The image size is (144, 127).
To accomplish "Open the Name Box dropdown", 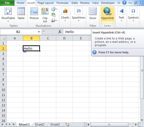I will pos(39,32).
